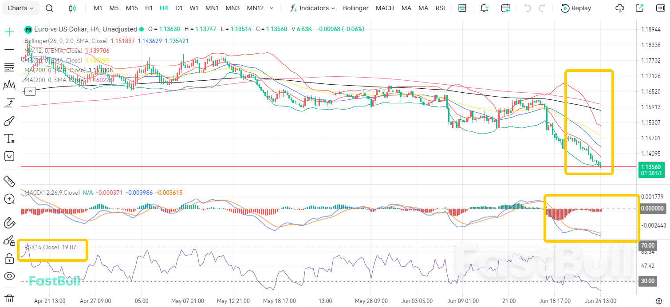Click the zoom-in magnifier tool
670x307 pixels.
[9, 199]
